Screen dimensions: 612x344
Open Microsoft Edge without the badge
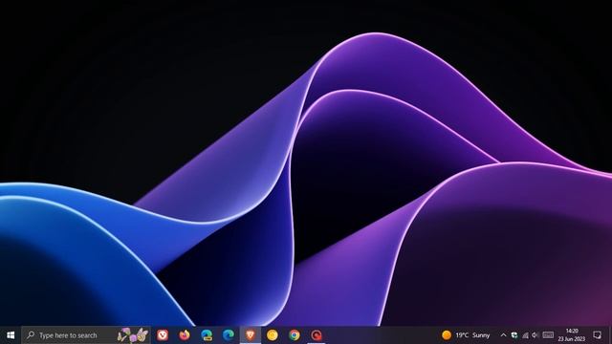pyautogui.click(x=229, y=335)
